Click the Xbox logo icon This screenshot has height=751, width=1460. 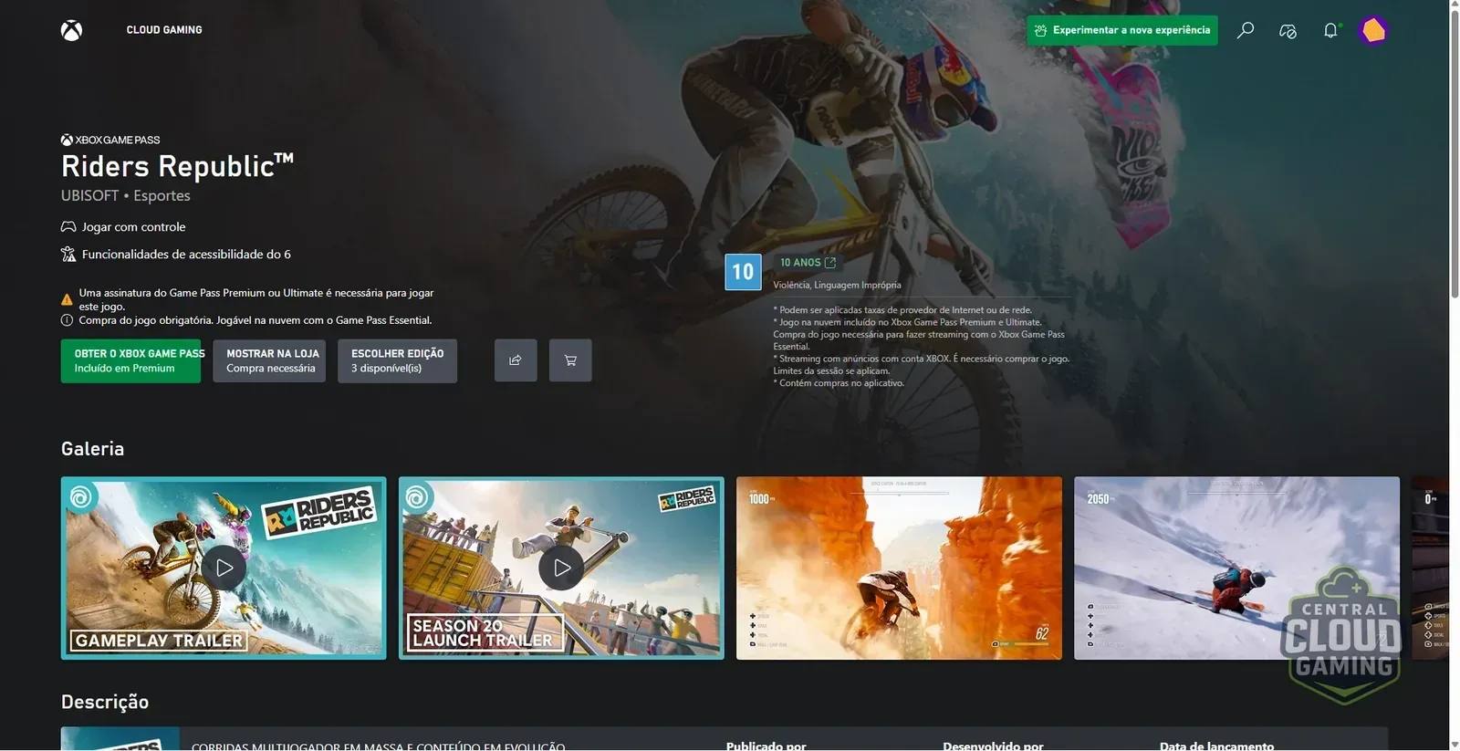click(71, 30)
